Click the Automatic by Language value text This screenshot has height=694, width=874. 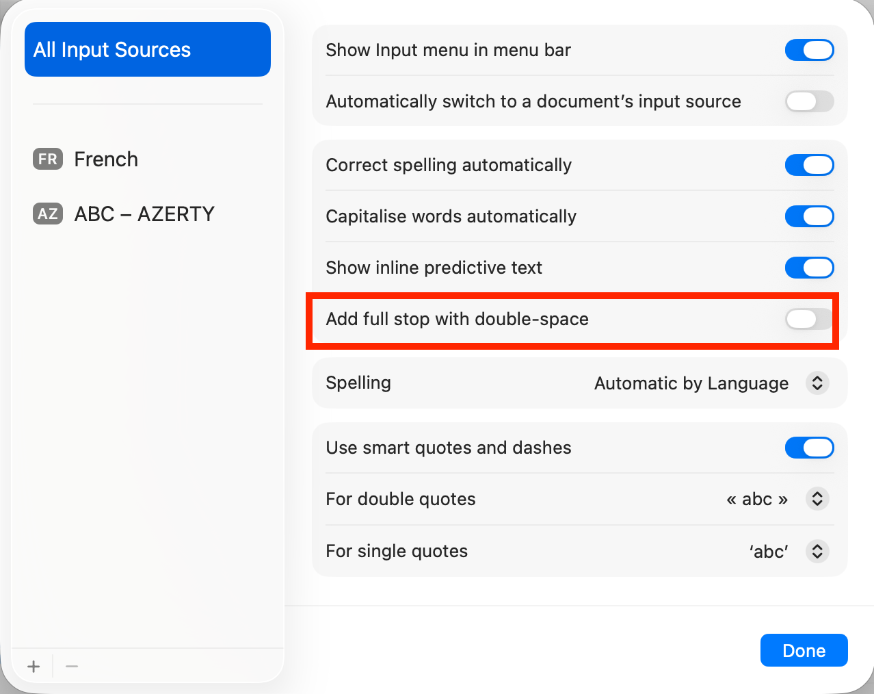pyautogui.click(x=691, y=383)
